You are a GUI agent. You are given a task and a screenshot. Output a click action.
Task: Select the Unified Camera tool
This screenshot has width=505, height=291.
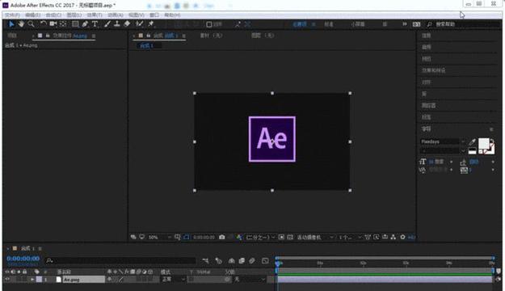[53, 24]
